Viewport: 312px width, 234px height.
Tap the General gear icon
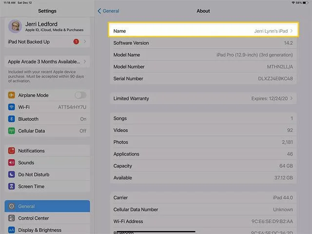tap(12, 206)
